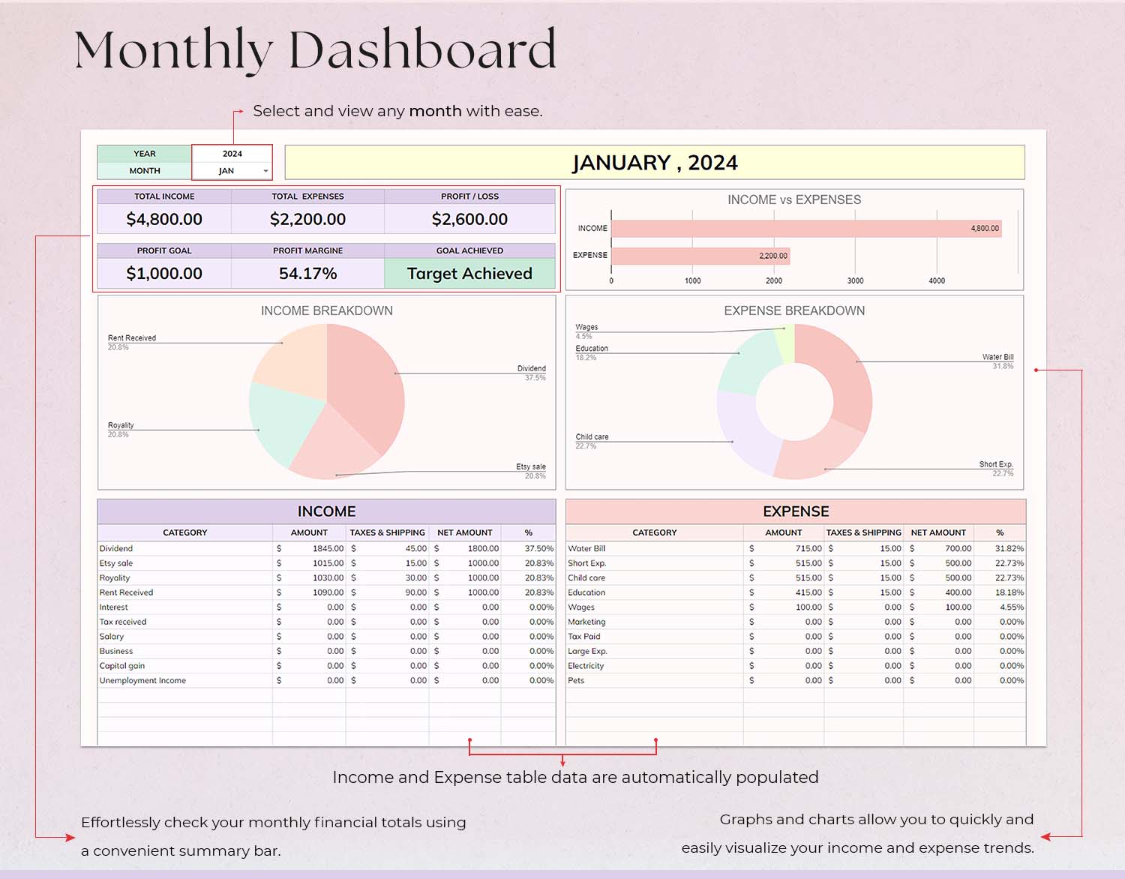Click Royality taxes & shipping cell 30.00
1125x879 pixels.
pyautogui.click(x=388, y=577)
